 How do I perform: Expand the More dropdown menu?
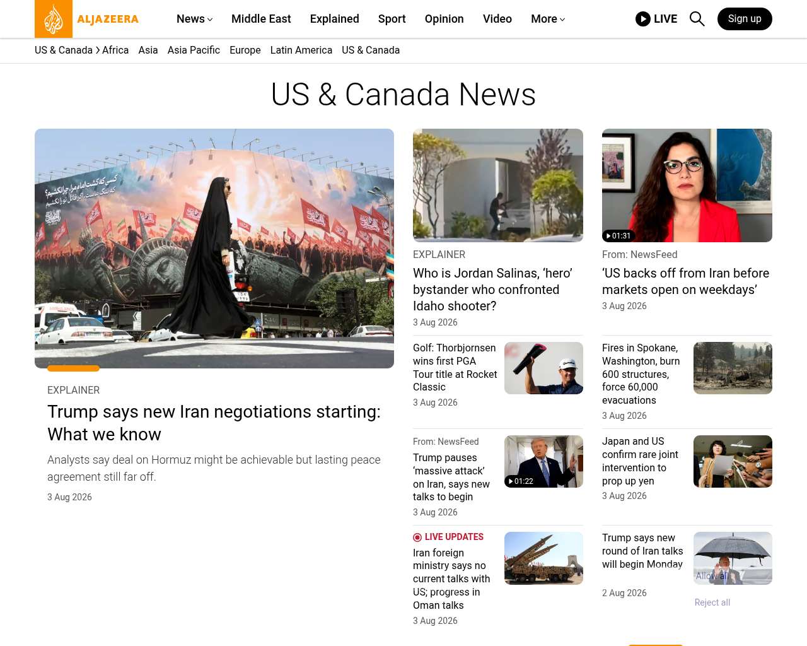[548, 19]
